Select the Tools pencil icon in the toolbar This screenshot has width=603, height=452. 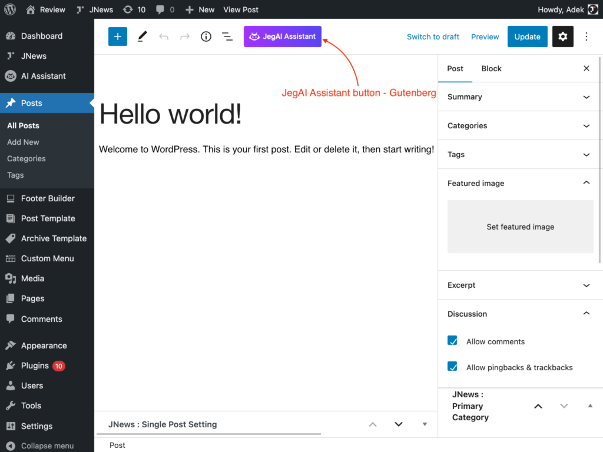point(141,36)
